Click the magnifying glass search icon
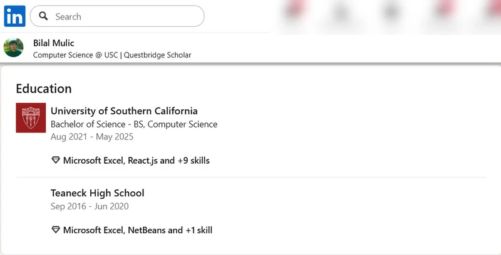The image size is (501, 255). pyautogui.click(x=43, y=16)
